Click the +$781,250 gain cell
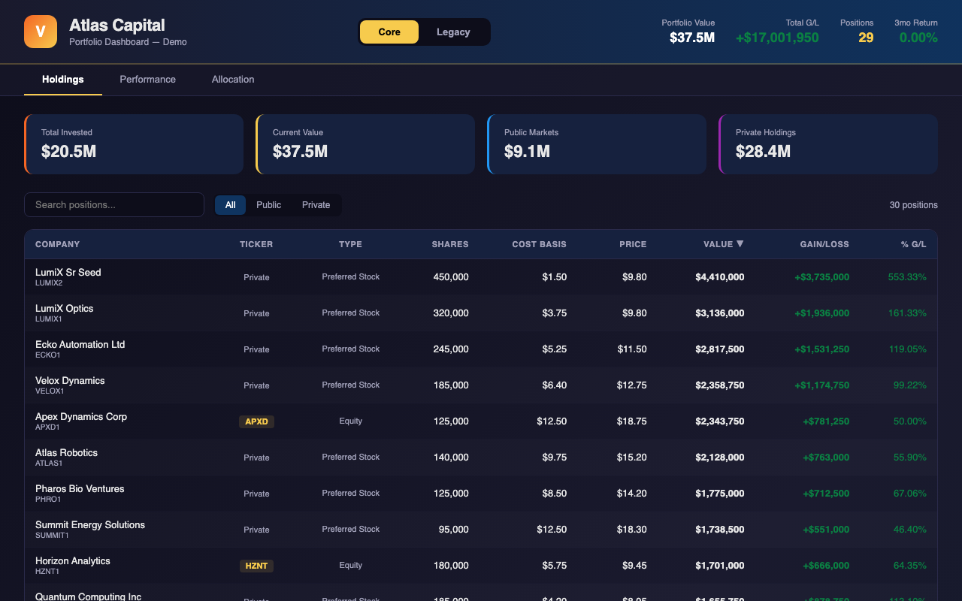This screenshot has width=962, height=601. (x=826, y=421)
